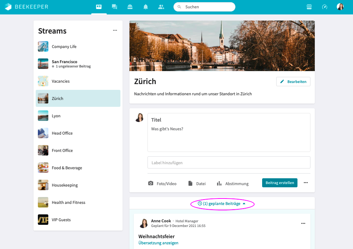Click the Beitrag erstellen button

(279, 183)
